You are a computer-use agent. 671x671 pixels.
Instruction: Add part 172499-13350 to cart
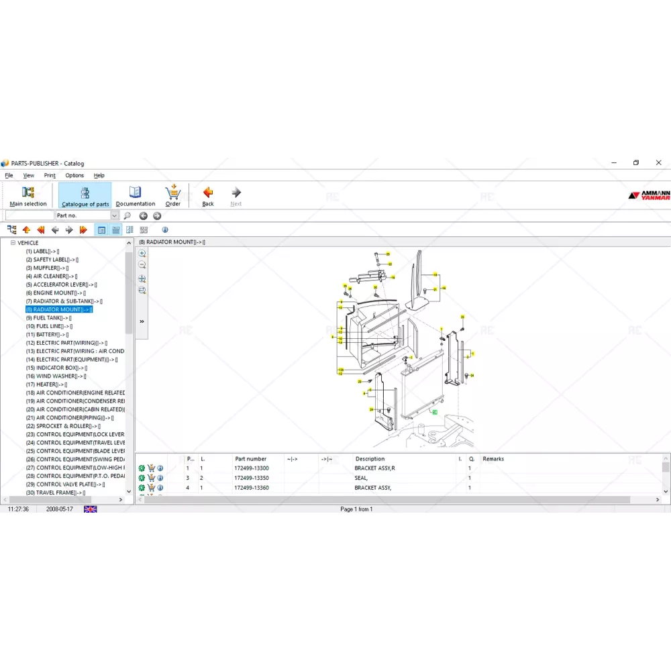[151, 478]
